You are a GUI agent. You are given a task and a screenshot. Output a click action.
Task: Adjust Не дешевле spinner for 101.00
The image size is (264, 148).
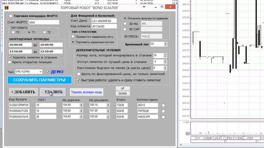(x=108, y=111)
